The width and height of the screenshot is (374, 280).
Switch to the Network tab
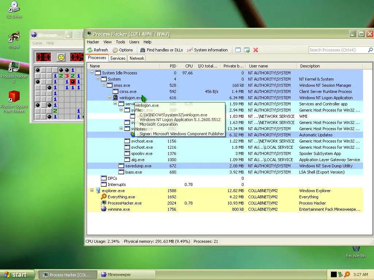click(137, 58)
